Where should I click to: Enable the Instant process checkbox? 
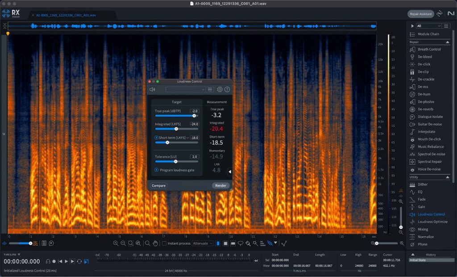click(x=164, y=243)
